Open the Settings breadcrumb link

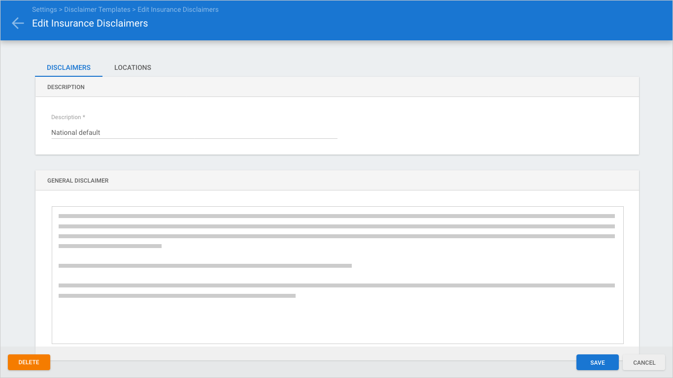coord(44,9)
